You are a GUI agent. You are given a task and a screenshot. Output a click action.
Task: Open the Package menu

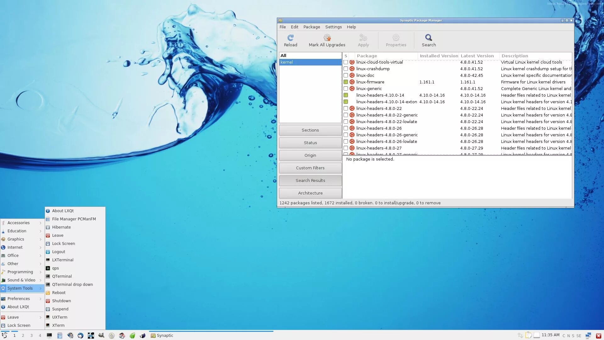[x=311, y=27]
